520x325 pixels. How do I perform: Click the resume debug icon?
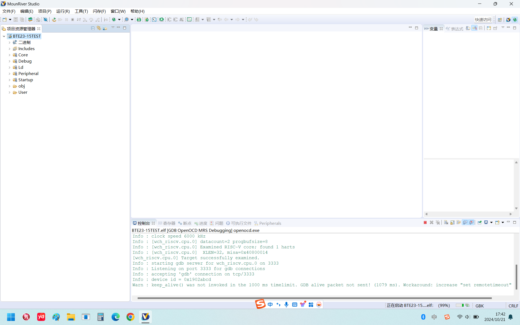(x=60, y=19)
